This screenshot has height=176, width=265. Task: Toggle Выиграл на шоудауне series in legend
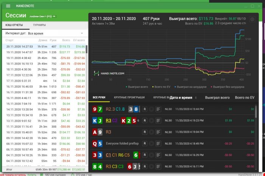tap(190, 87)
